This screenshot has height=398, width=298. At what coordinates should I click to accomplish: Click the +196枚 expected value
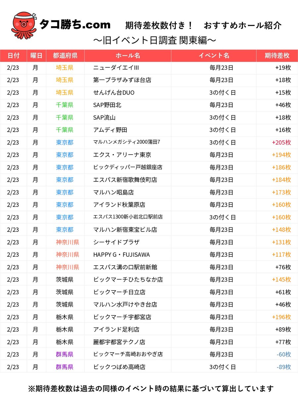point(281,317)
